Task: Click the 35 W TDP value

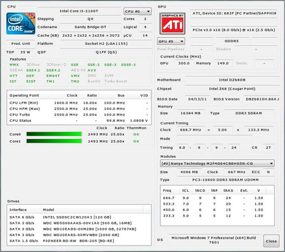Action: coord(25,52)
